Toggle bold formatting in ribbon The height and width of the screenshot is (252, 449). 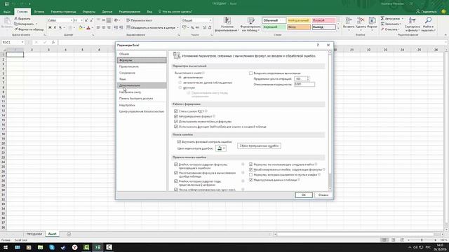[50, 28]
